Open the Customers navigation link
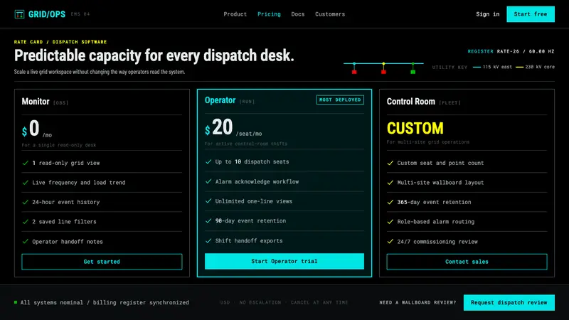The height and width of the screenshot is (320, 569). (330, 14)
